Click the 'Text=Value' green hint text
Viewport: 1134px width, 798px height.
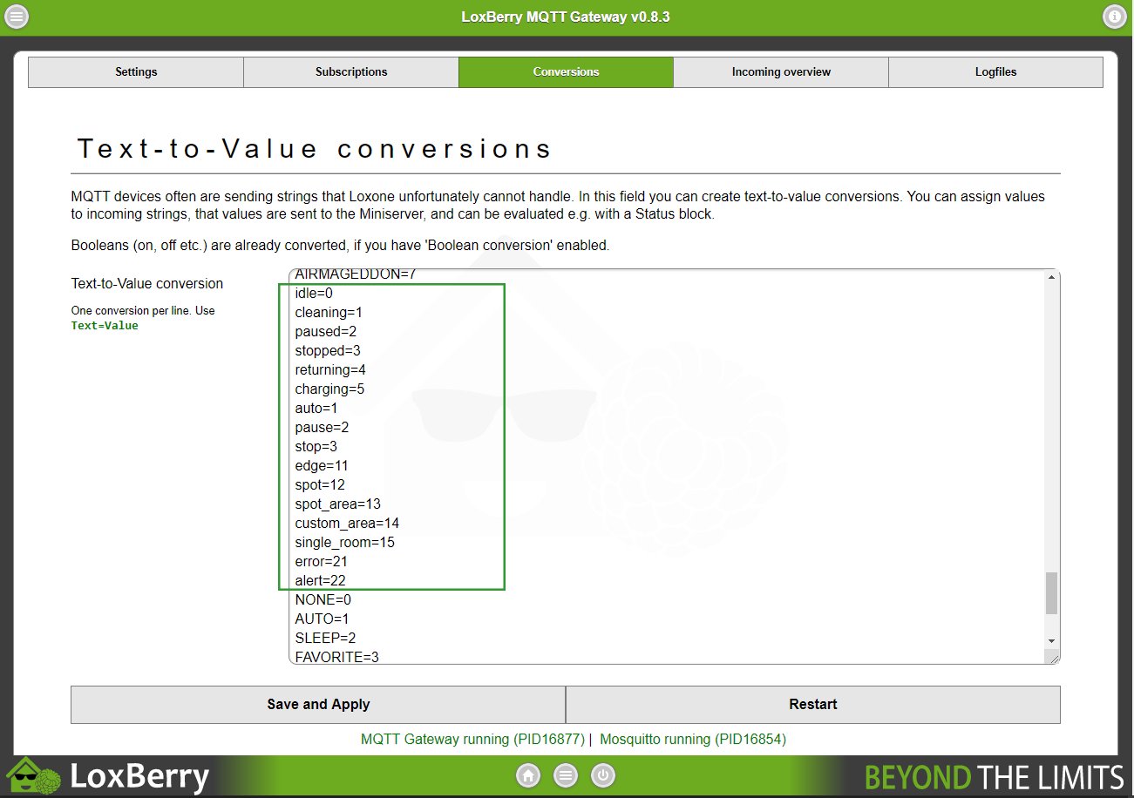click(105, 326)
